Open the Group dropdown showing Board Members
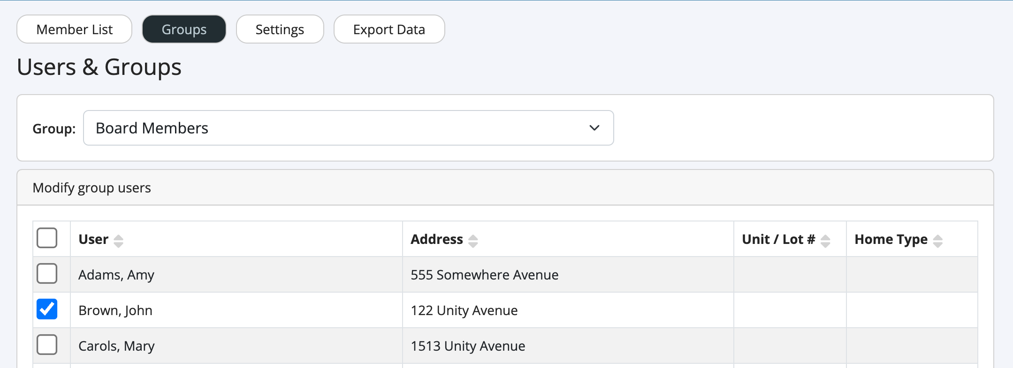The image size is (1013, 368). pos(348,128)
